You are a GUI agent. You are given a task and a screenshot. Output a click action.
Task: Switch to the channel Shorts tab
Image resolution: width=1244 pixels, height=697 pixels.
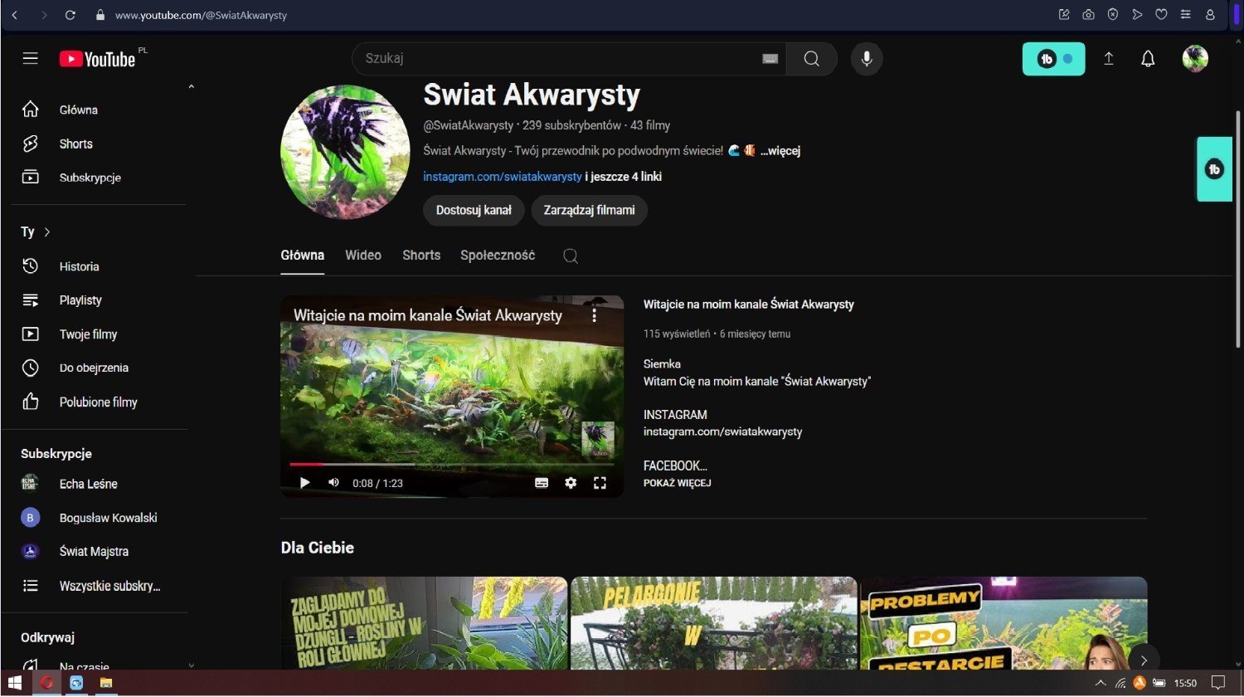click(x=421, y=256)
